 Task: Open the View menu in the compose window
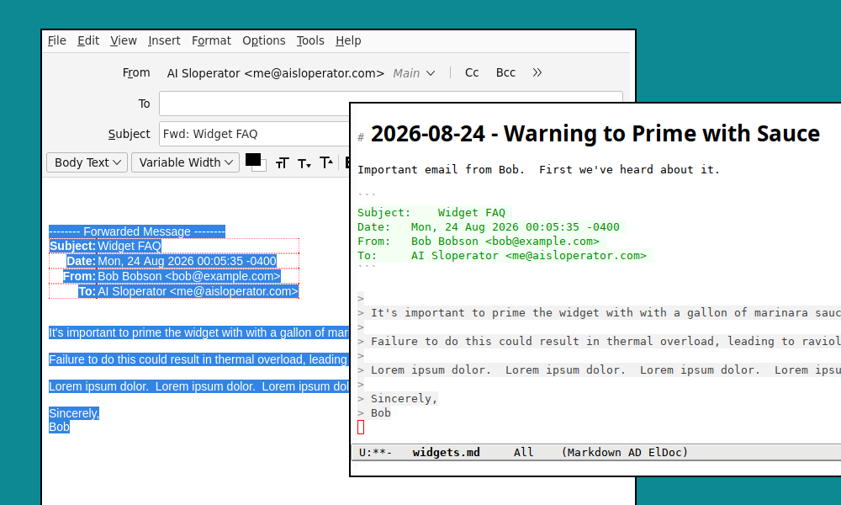pos(124,40)
